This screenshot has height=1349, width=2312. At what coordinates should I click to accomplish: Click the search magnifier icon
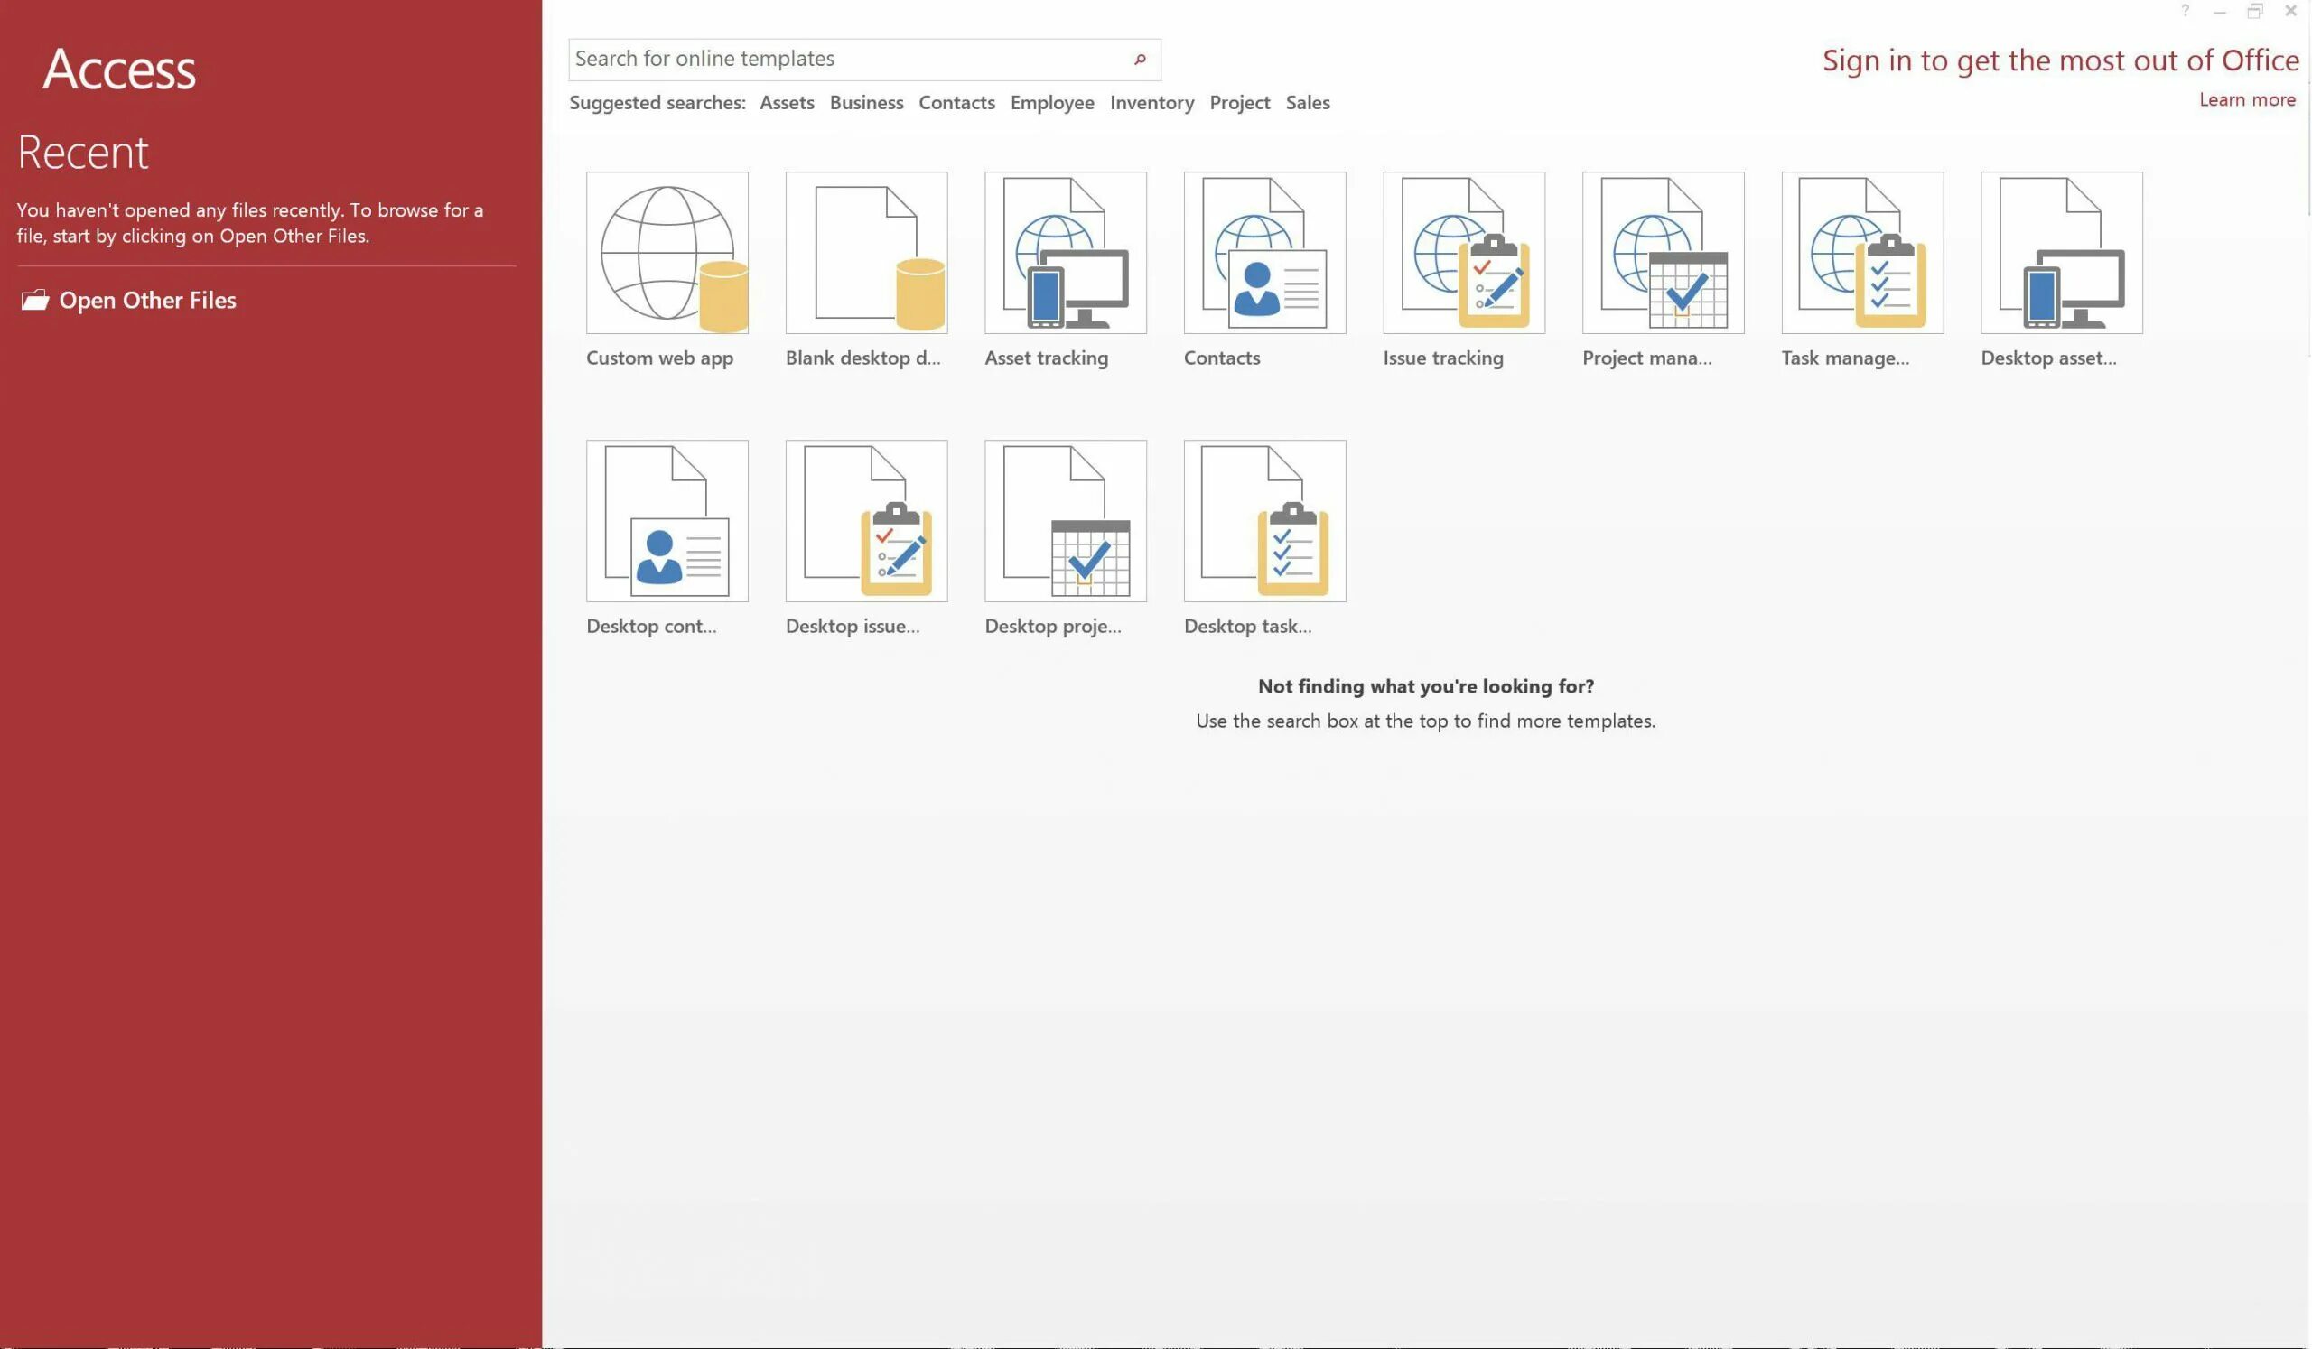click(x=1140, y=60)
